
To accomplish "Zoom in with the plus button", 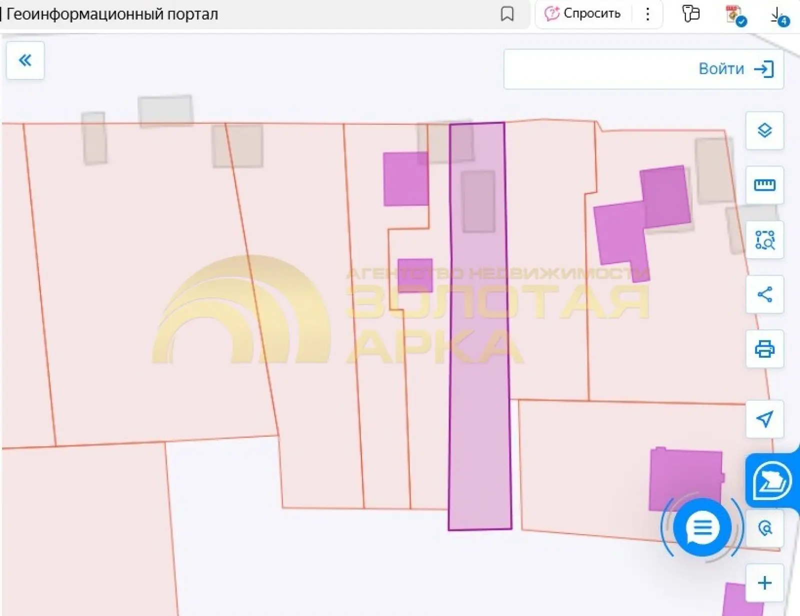I will coord(764,583).
